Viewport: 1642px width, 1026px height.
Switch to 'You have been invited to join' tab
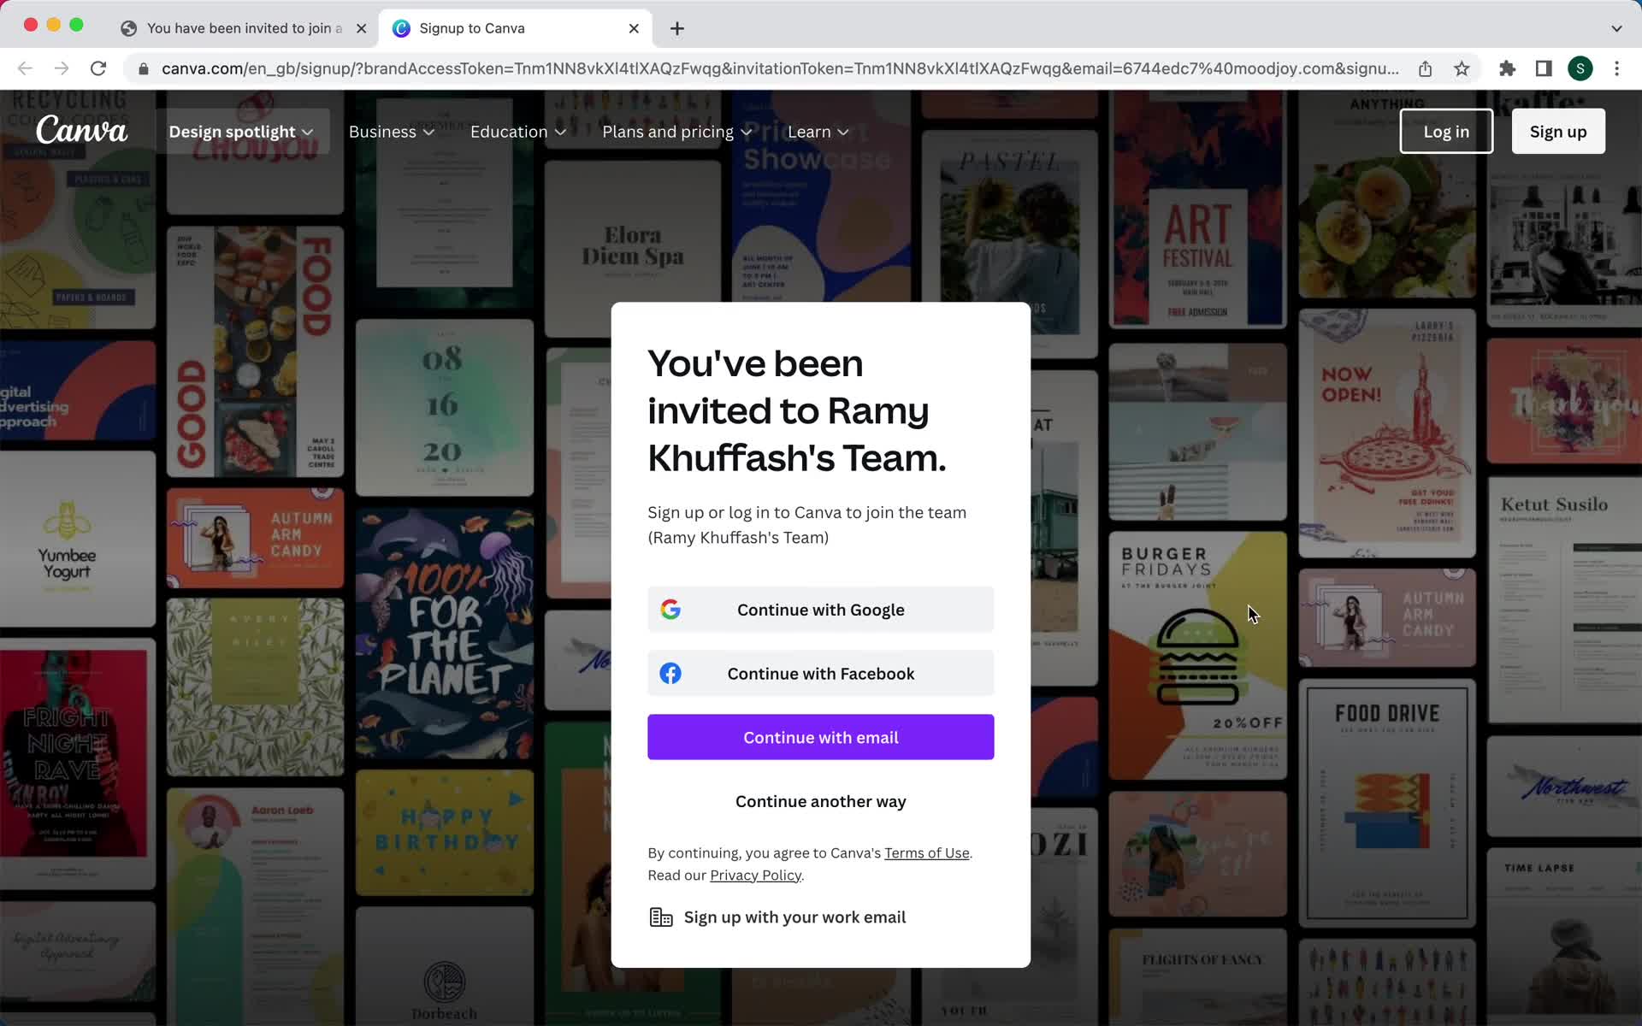tap(244, 28)
